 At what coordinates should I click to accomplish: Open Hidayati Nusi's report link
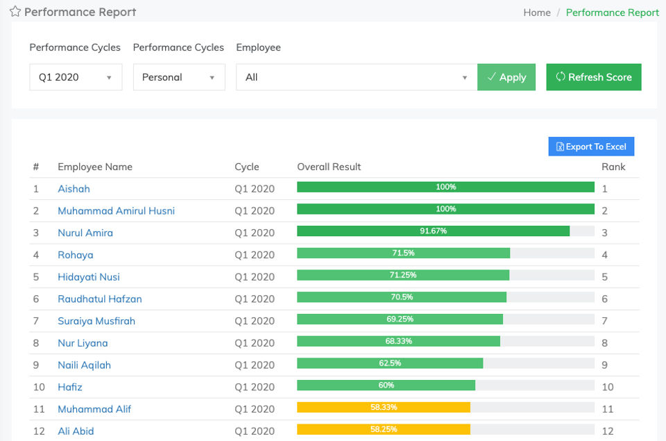89,277
